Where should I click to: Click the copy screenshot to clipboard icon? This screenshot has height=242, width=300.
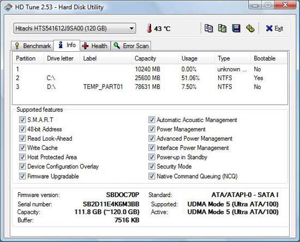point(223,28)
